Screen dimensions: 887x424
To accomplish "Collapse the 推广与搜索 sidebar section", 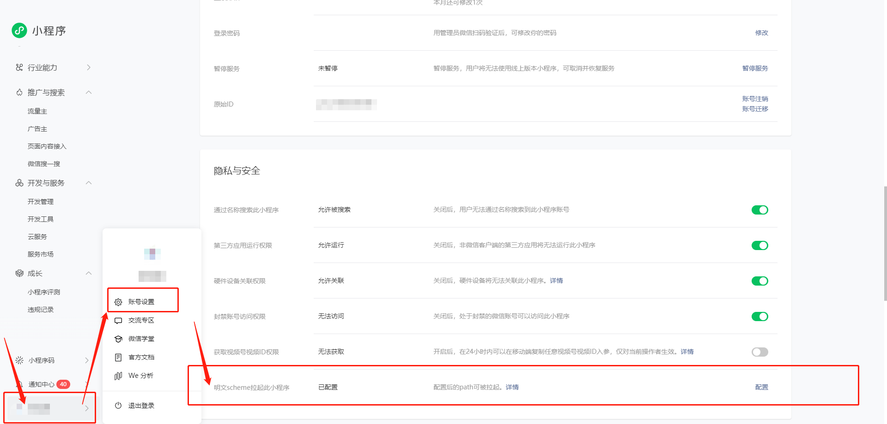I will pos(89,92).
